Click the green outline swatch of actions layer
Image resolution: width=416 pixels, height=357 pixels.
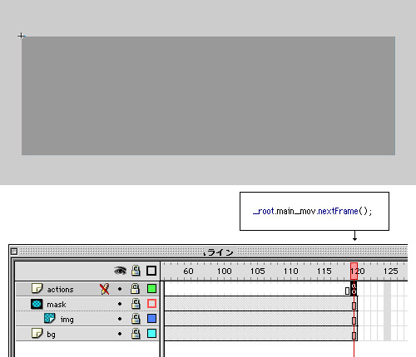(x=151, y=289)
